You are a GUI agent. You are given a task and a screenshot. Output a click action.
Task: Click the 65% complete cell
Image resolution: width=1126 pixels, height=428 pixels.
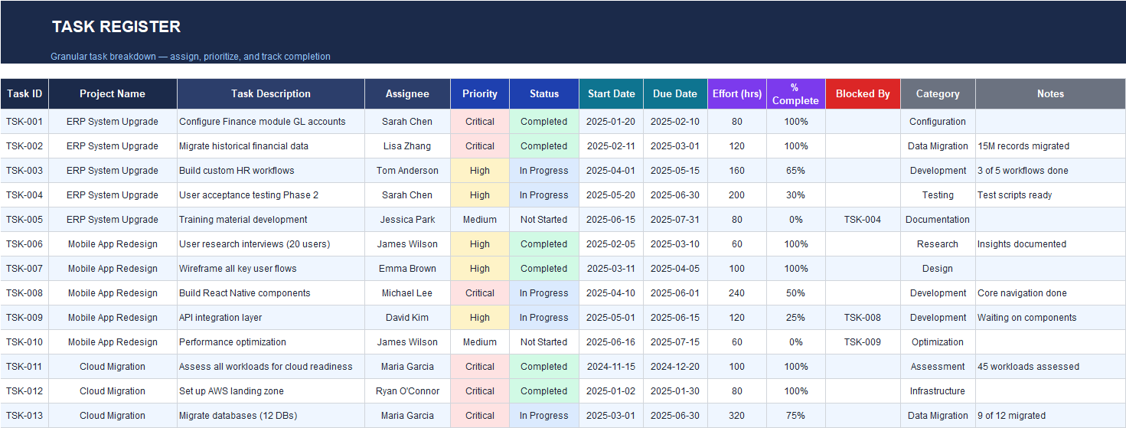(796, 170)
